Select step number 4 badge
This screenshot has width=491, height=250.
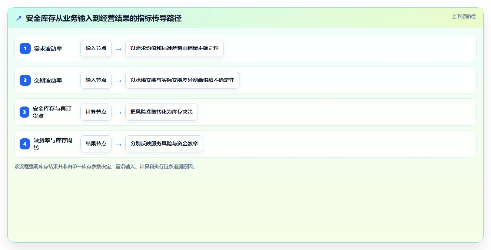click(25, 144)
